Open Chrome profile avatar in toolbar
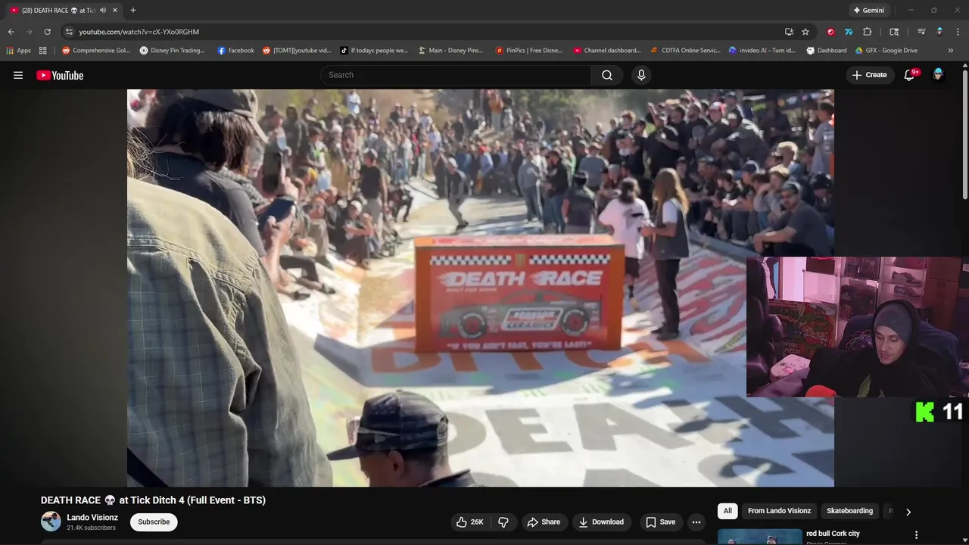969x545 pixels. point(939,32)
